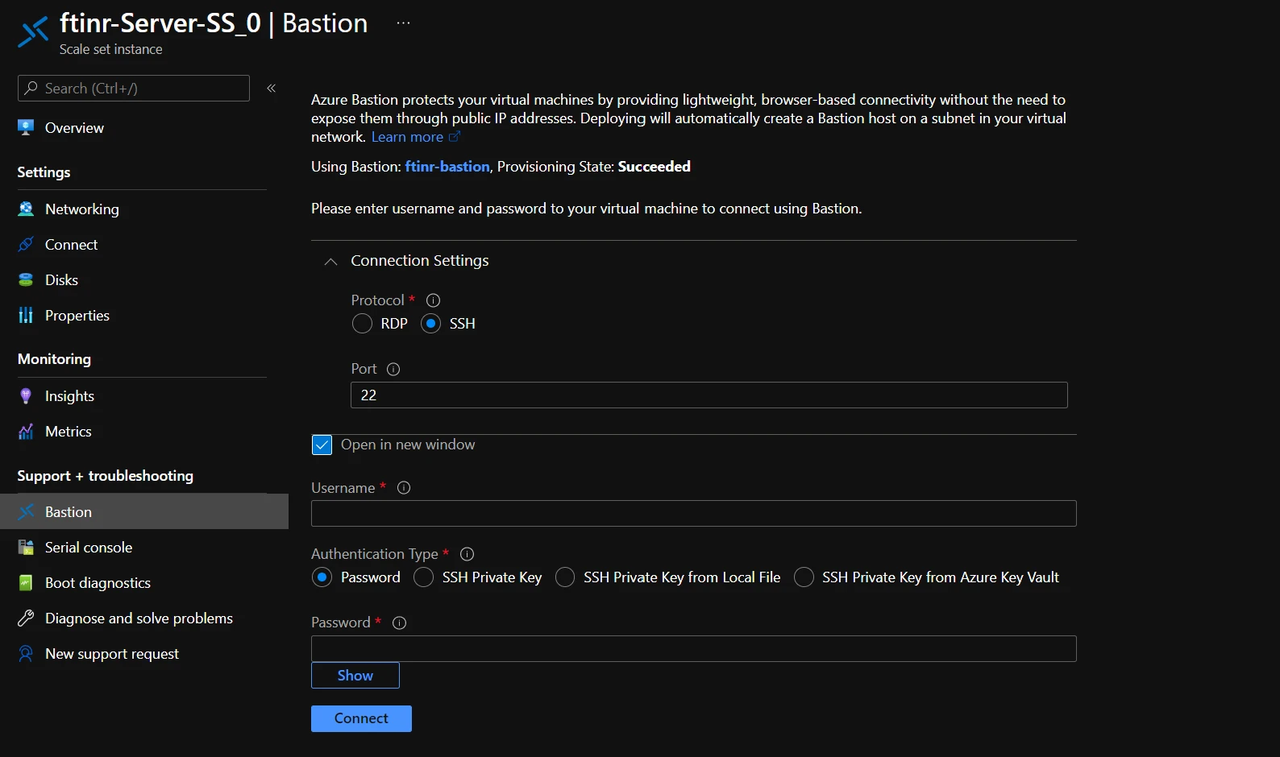Choose SSH Private Key from Local File

tap(565, 577)
